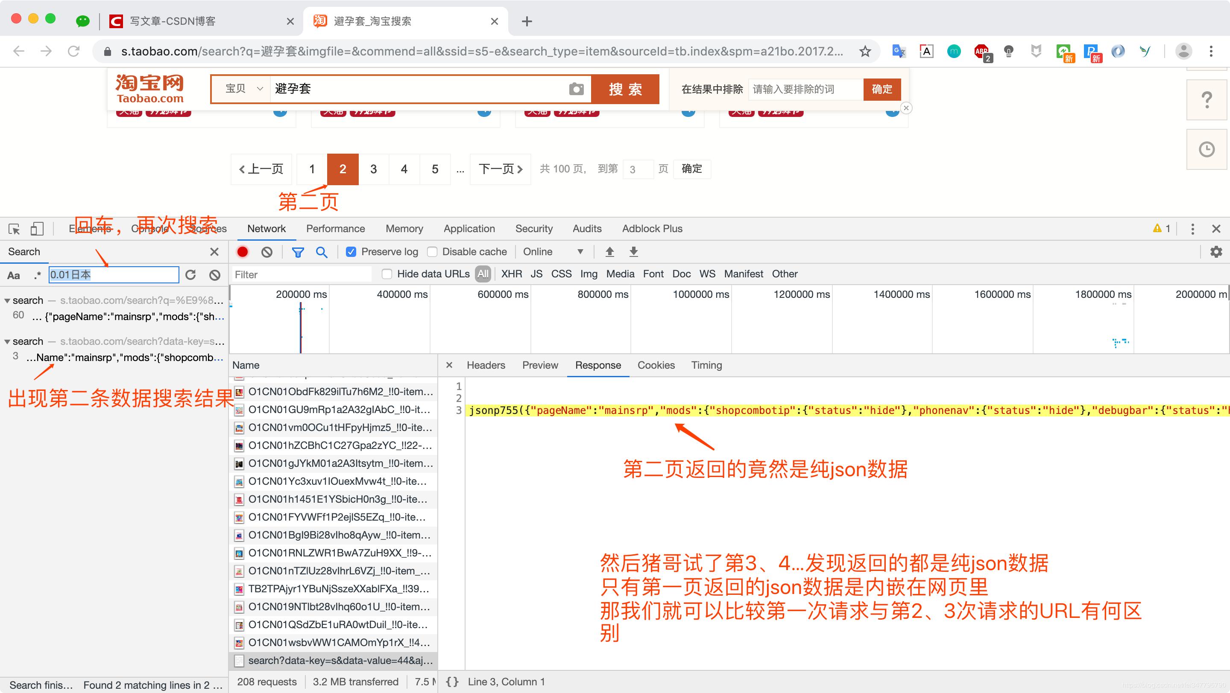Click the camera icon for Taobao image search
This screenshot has height=693, width=1230.
[x=576, y=89]
